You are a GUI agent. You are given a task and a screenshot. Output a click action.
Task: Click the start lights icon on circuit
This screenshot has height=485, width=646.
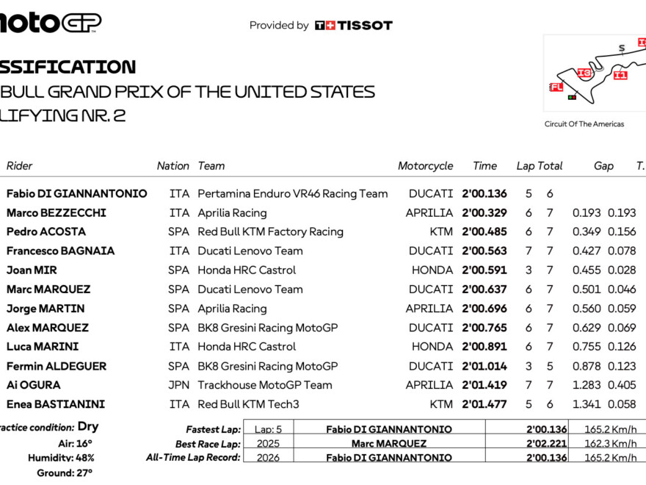[x=573, y=96]
